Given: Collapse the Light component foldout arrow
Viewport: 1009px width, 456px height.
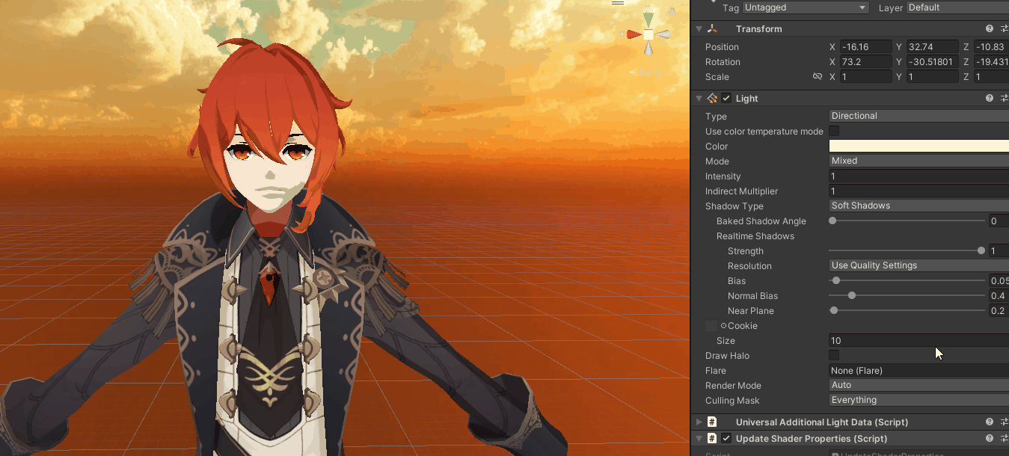Looking at the screenshot, I should [699, 98].
